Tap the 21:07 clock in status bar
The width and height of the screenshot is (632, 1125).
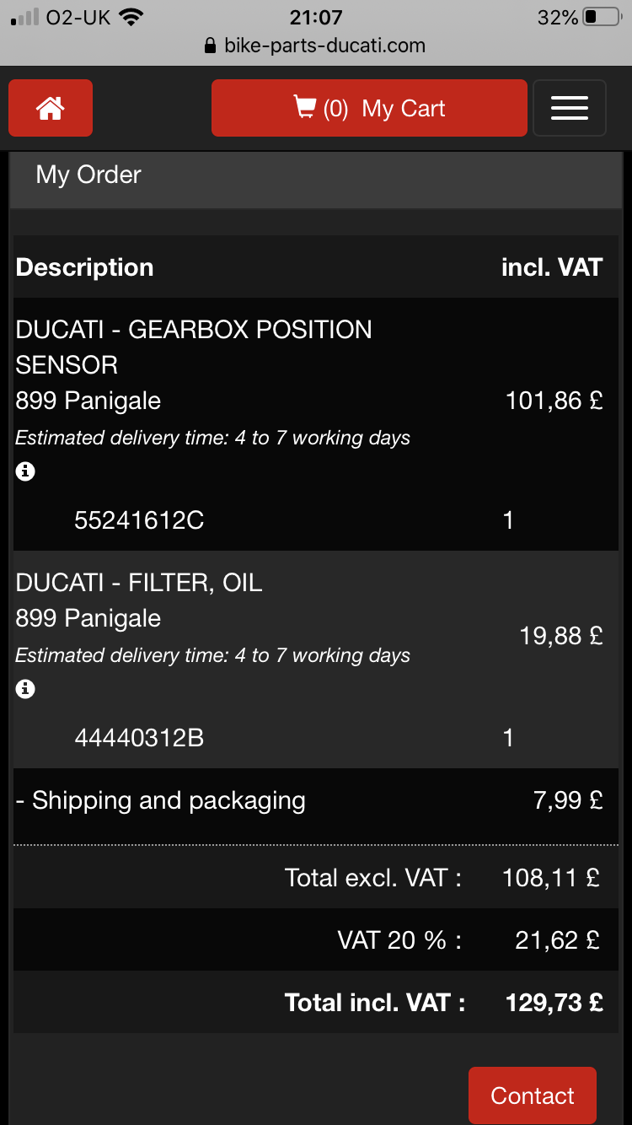tap(315, 17)
